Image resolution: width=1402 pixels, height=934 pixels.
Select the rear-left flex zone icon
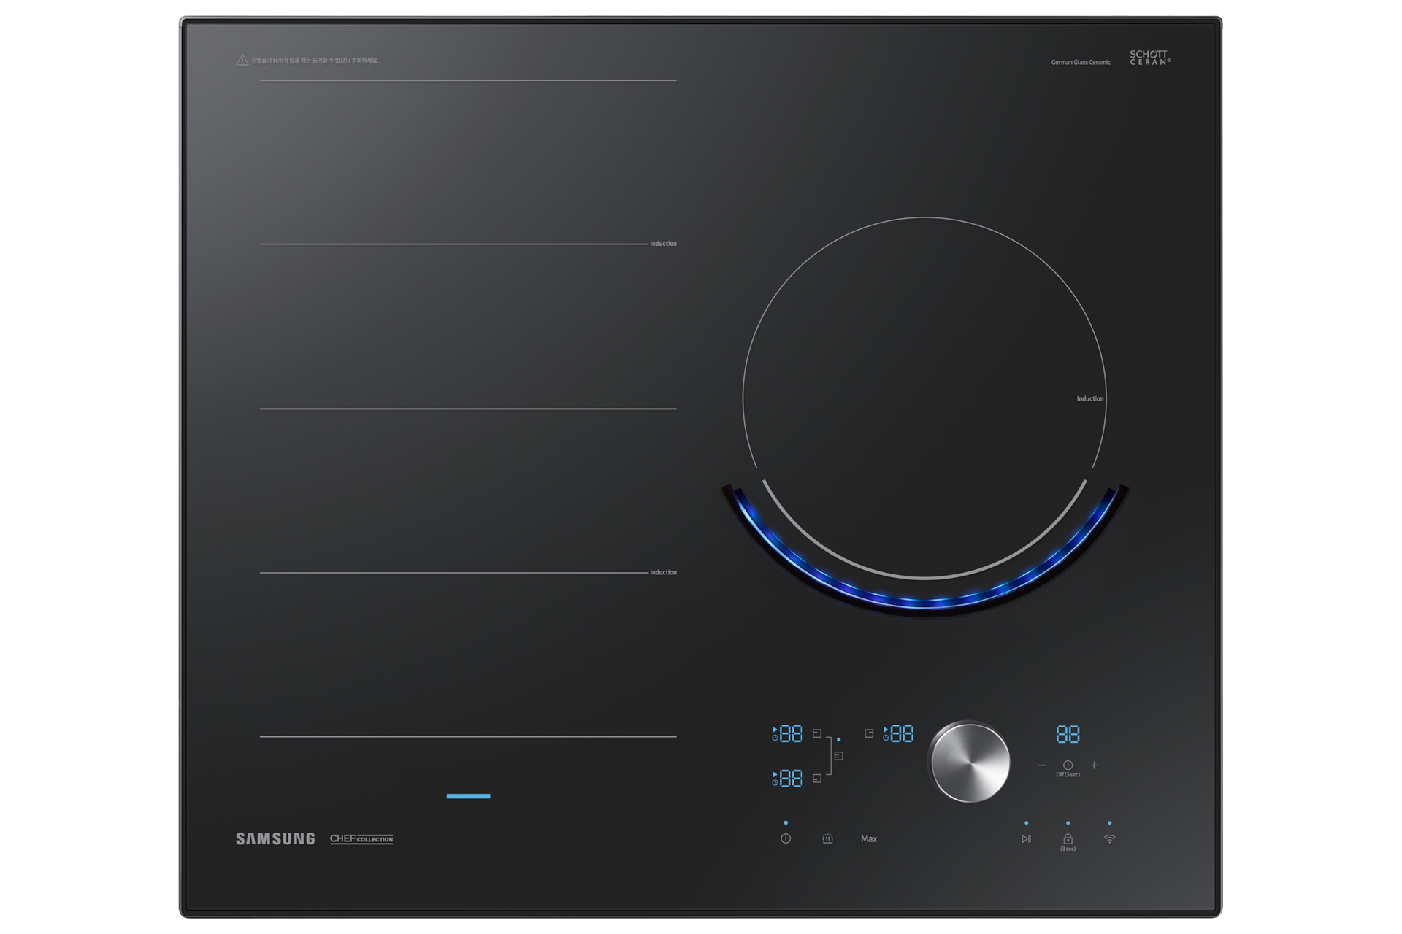(x=817, y=733)
